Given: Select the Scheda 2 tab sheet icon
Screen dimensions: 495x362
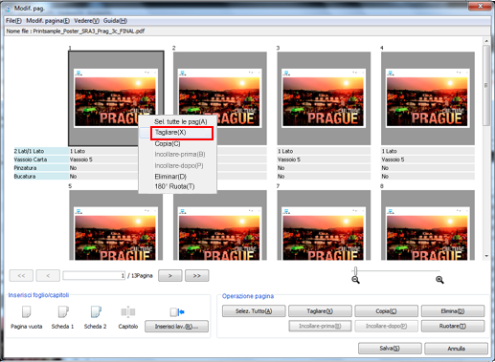Looking at the screenshot, I should coord(96,312).
